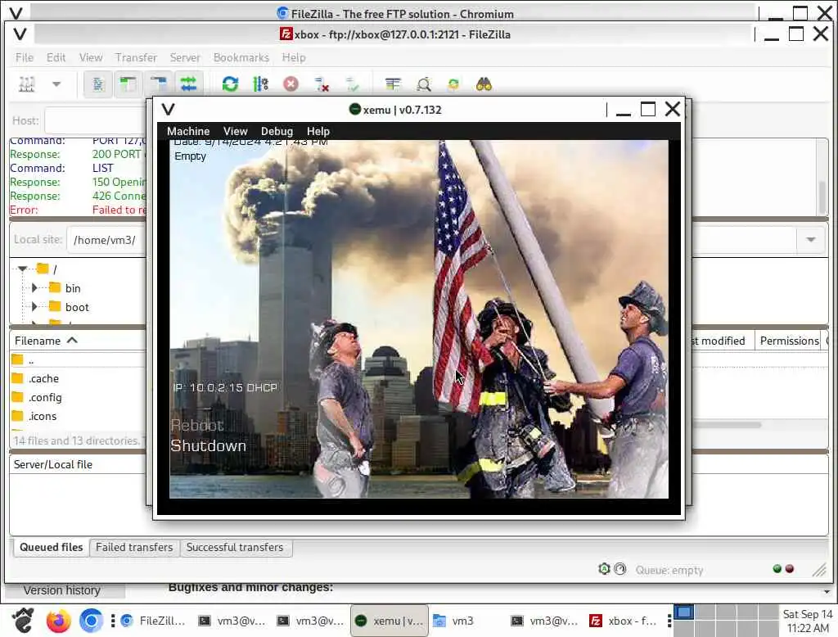838x637 pixels.
Task: Click the encryption status icon in status bar
Action: pos(604,569)
